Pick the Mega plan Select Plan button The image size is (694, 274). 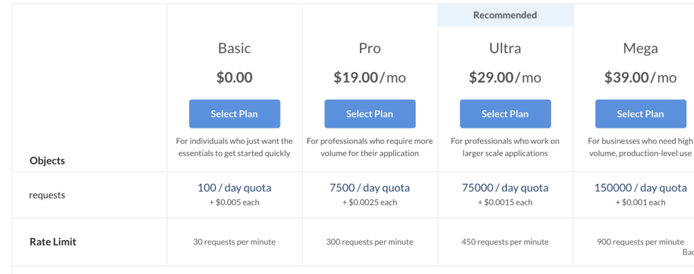(641, 114)
